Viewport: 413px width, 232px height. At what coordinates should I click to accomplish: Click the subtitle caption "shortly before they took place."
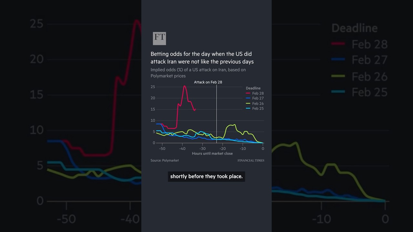click(x=206, y=176)
